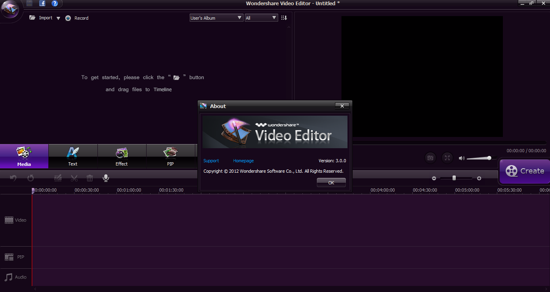Open the Support link

[x=211, y=161]
